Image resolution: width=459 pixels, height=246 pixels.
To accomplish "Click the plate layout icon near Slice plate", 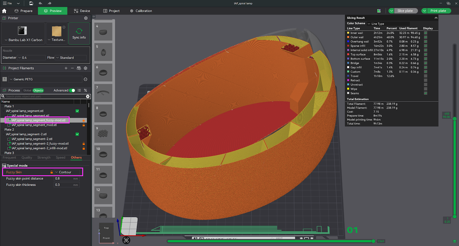I will (379, 11).
